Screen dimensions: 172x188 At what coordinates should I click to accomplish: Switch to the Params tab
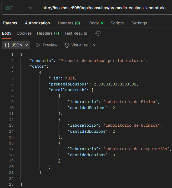[x=10, y=23]
